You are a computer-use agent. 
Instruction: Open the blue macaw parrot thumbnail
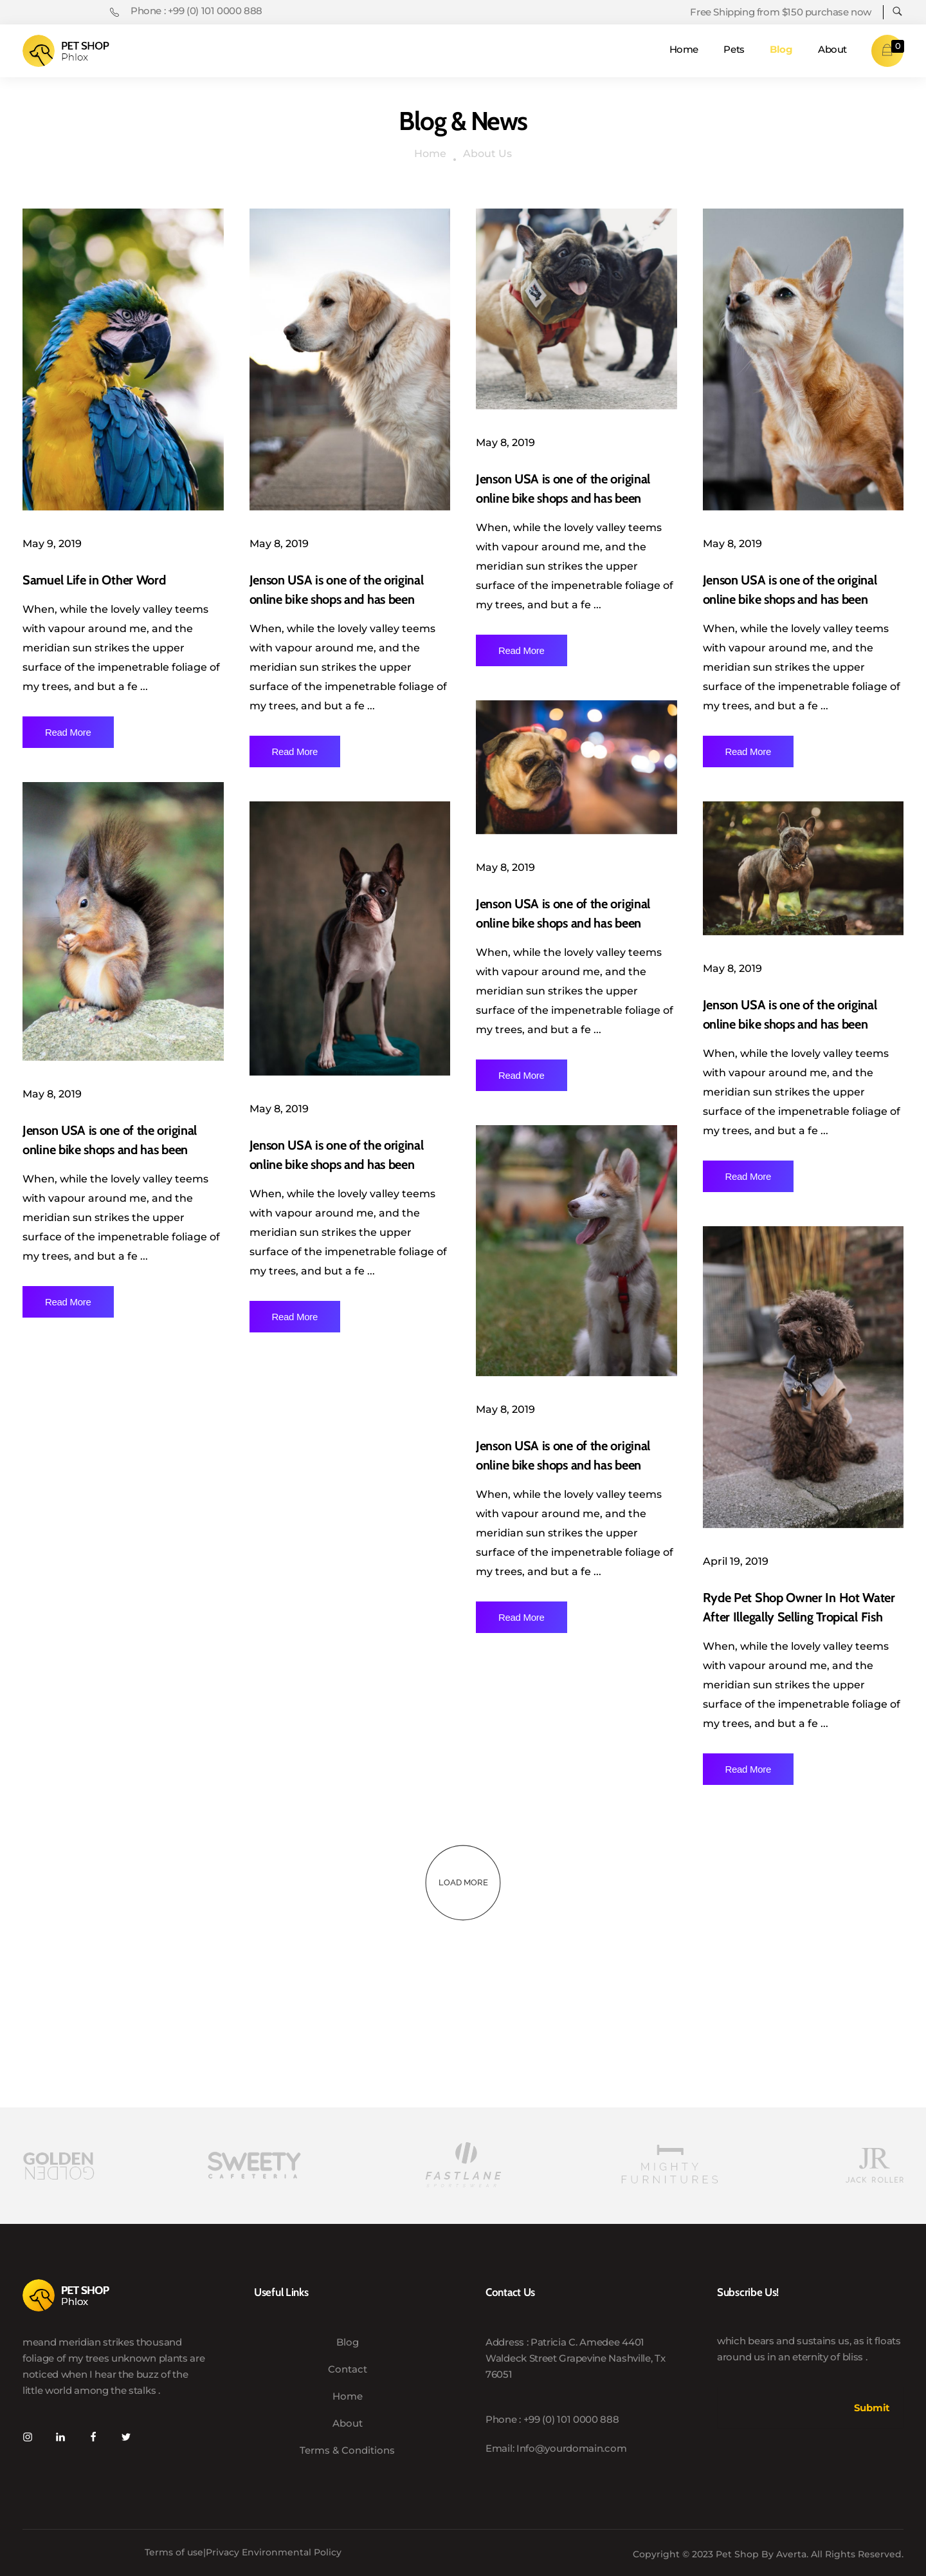point(123,359)
